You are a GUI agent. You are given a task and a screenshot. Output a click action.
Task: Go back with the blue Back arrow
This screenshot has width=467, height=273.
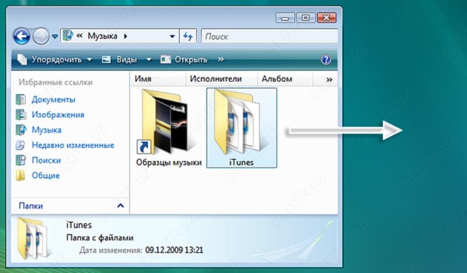22,36
